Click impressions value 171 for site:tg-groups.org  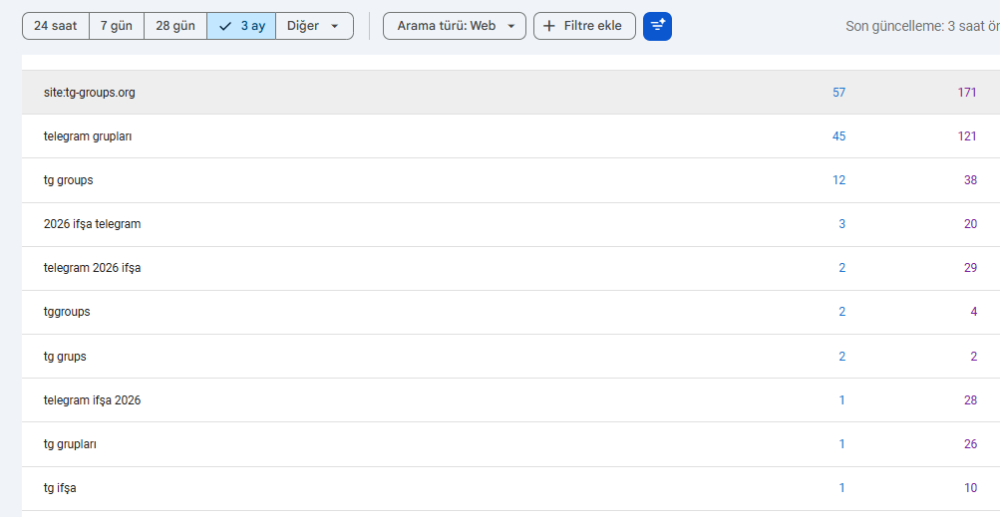coord(967,93)
